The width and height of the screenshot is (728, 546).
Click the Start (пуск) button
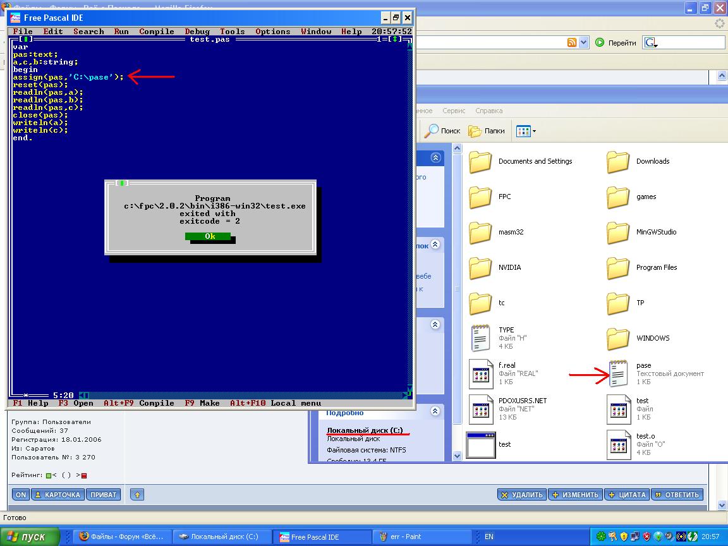[x=29, y=537]
